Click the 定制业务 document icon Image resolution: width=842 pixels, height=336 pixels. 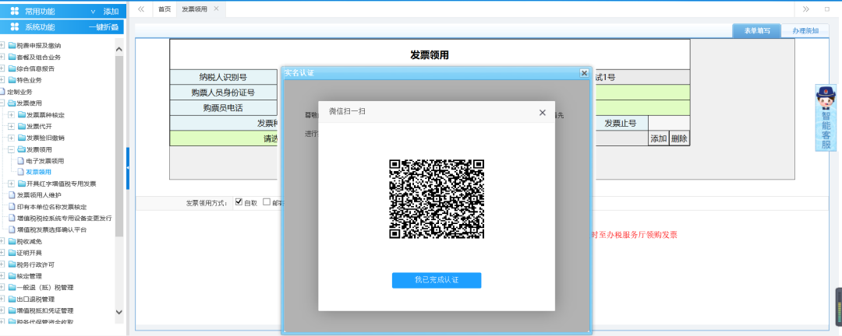tap(2, 92)
